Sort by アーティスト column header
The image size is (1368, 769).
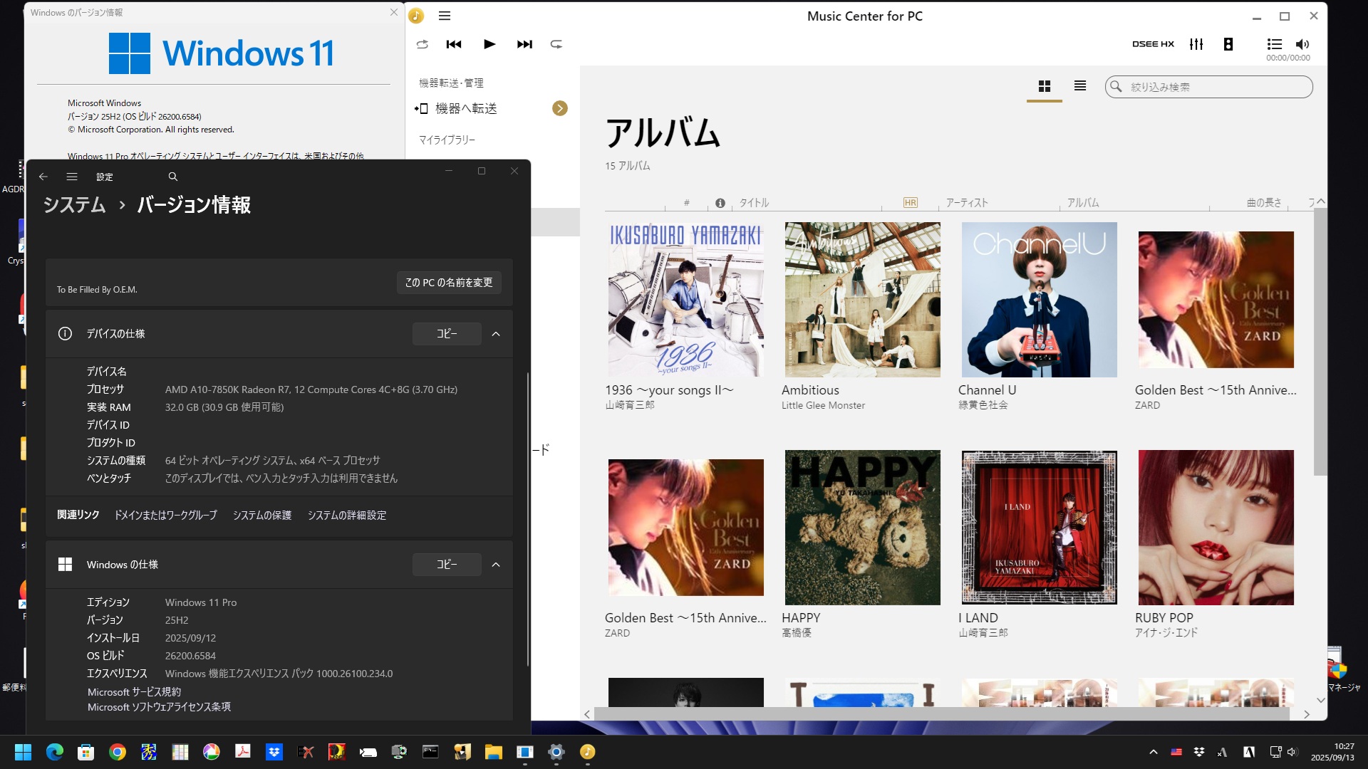click(967, 203)
